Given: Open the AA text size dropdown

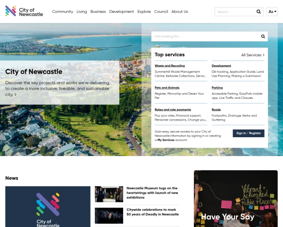Looking at the screenshot, I should pos(272,12).
